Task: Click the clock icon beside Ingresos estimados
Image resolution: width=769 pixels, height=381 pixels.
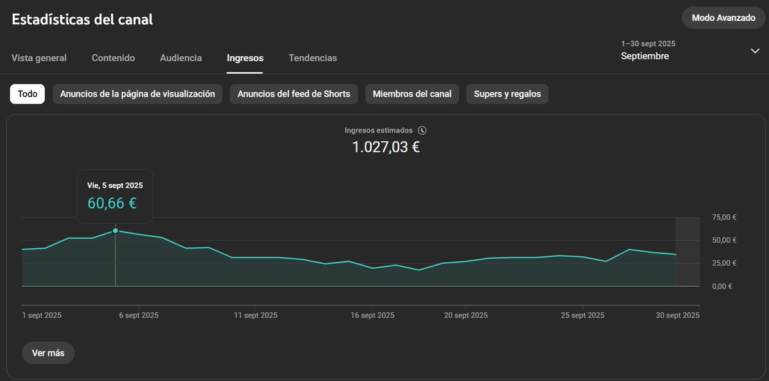Action: pos(422,130)
